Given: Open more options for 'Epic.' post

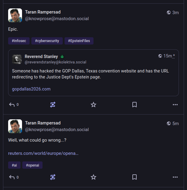Looking at the screenshot, I should coord(175,105).
